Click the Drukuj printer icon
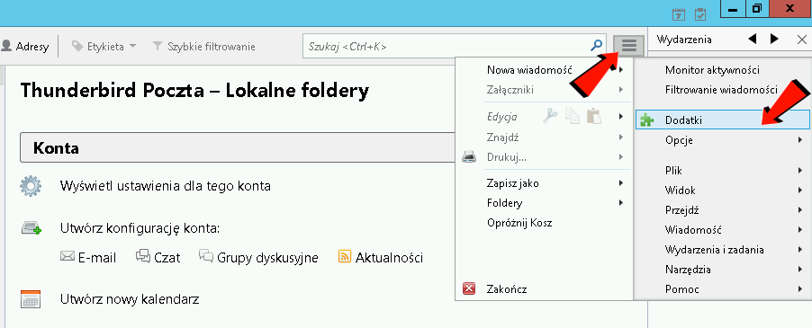Image resolution: width=812 pixels, height=328 pixels. click(x=469, y=157)
